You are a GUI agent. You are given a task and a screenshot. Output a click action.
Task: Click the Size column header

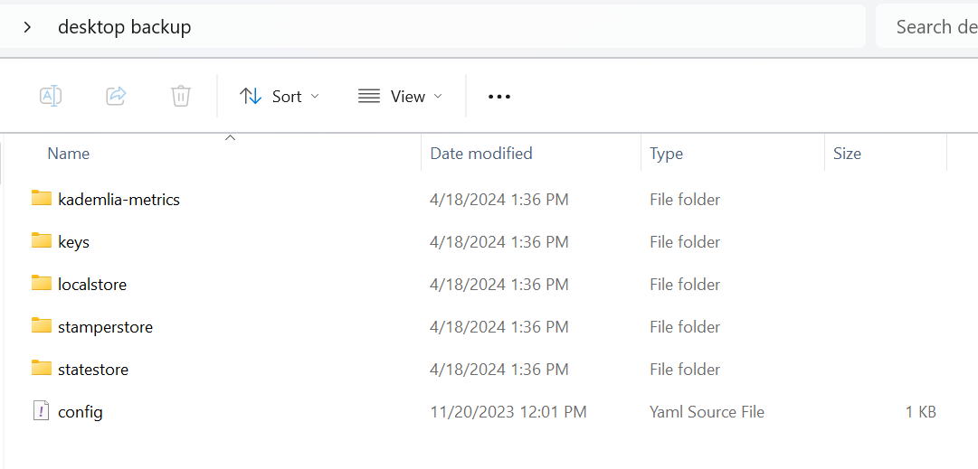[x=847, y=154]
